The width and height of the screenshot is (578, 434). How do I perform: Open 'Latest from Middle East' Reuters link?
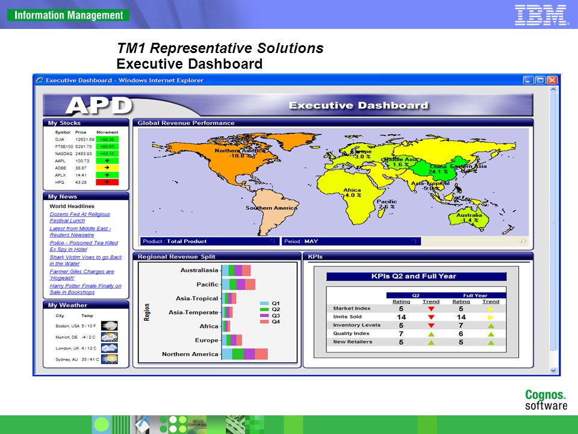pos(80,231)
